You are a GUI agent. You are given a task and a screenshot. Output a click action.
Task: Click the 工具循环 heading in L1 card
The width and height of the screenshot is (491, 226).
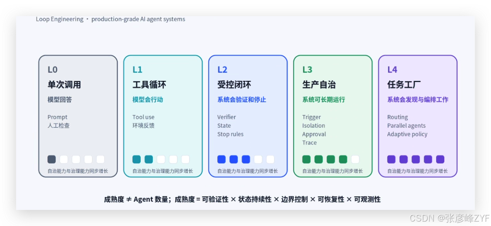tap(149, 85)
